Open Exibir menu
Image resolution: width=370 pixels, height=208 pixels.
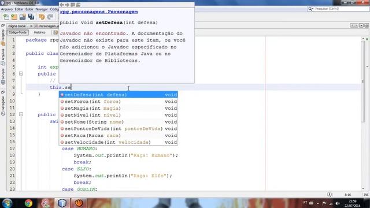pyautogui.click(x=29, y=9)
